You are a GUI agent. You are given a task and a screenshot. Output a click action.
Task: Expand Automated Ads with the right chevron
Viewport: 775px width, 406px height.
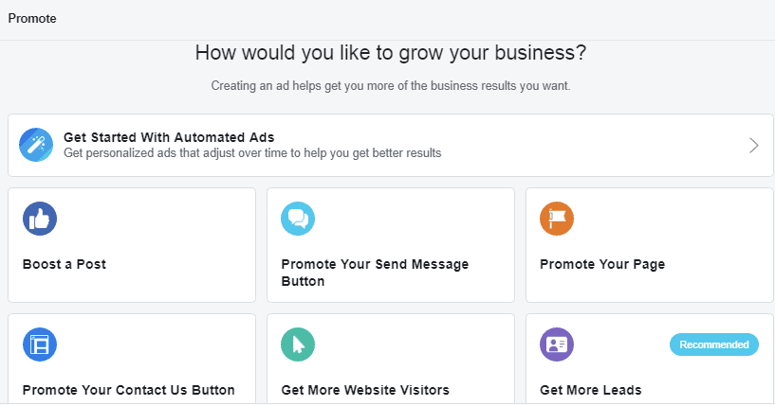coord(753,145)
